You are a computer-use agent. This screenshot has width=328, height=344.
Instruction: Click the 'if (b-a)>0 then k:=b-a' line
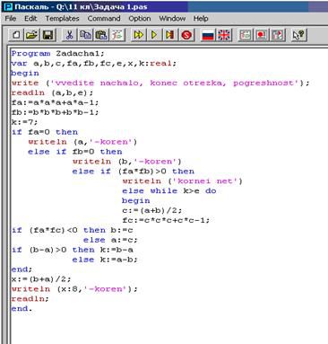pos(72,250)
